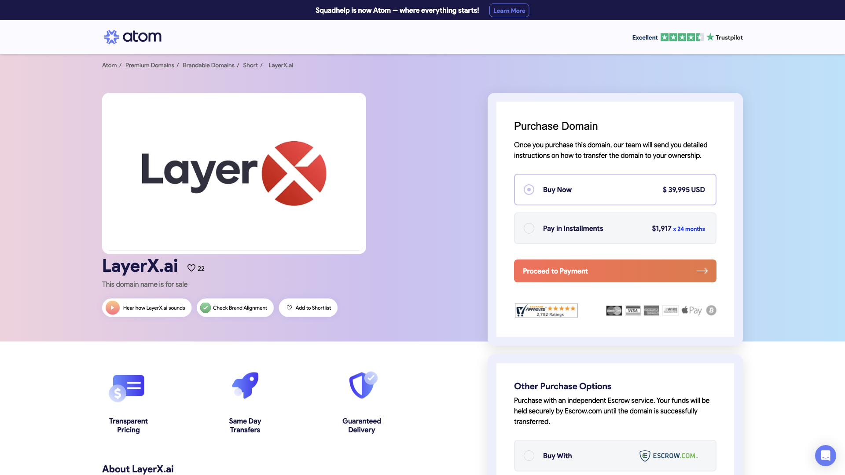Select the Pay in Installments option
The height and width of the screenshot is (475, 845).
tap(529, 228)
